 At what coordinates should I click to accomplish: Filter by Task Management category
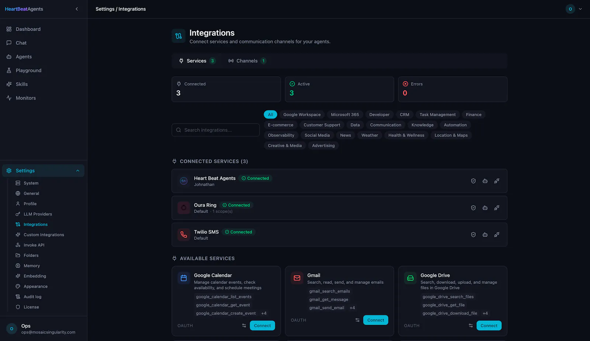[437, 114]
